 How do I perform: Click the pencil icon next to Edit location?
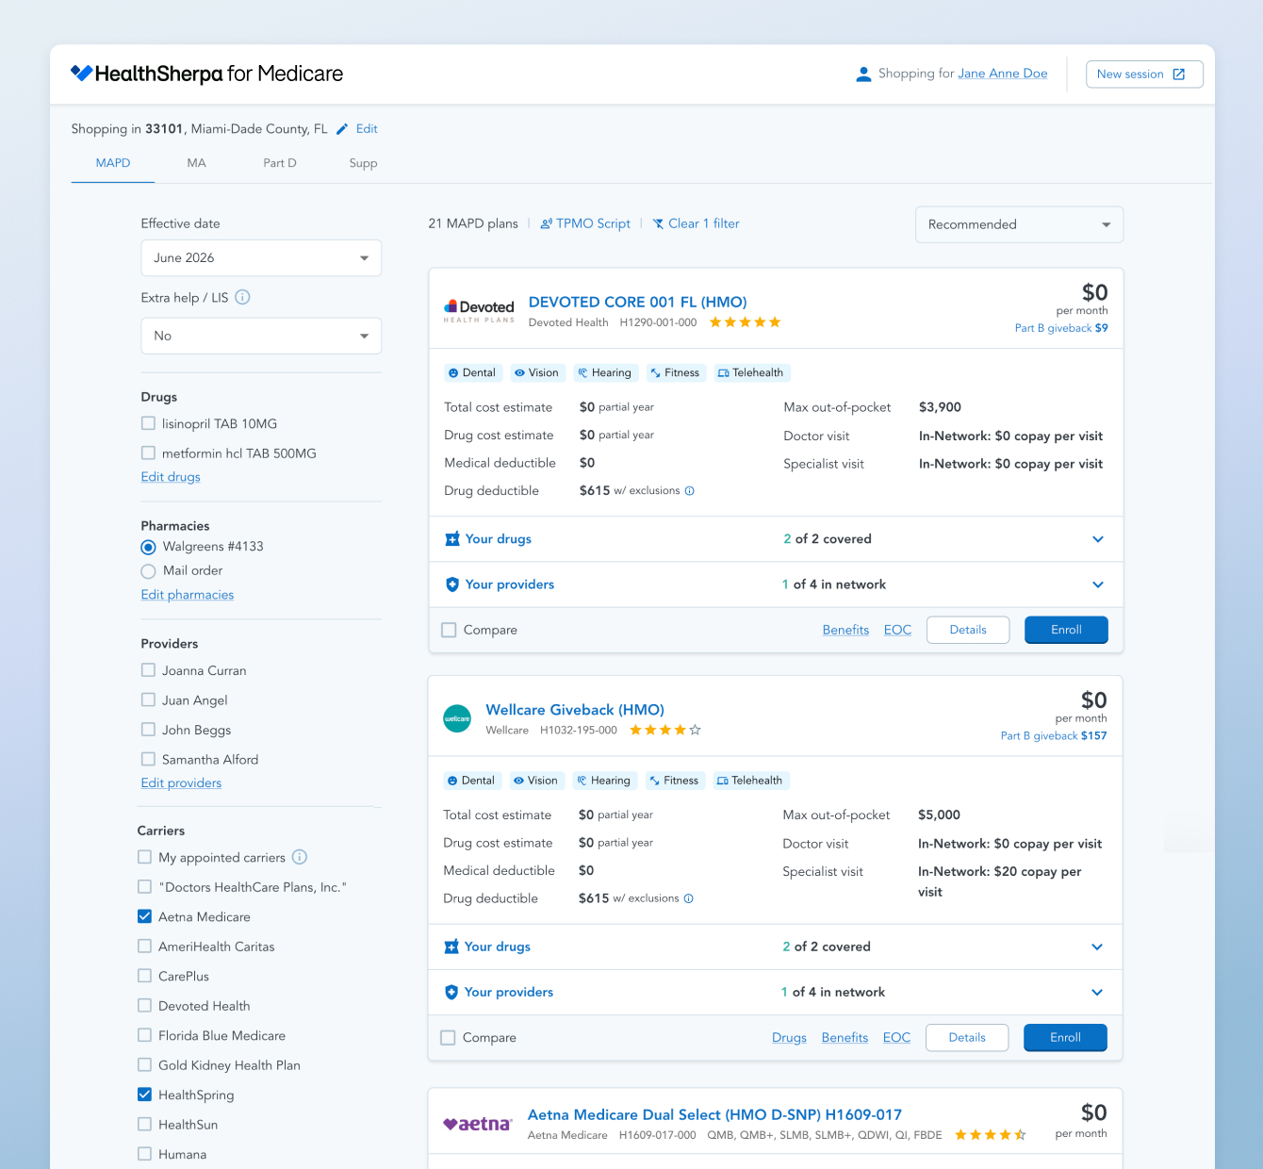(342, 129)
